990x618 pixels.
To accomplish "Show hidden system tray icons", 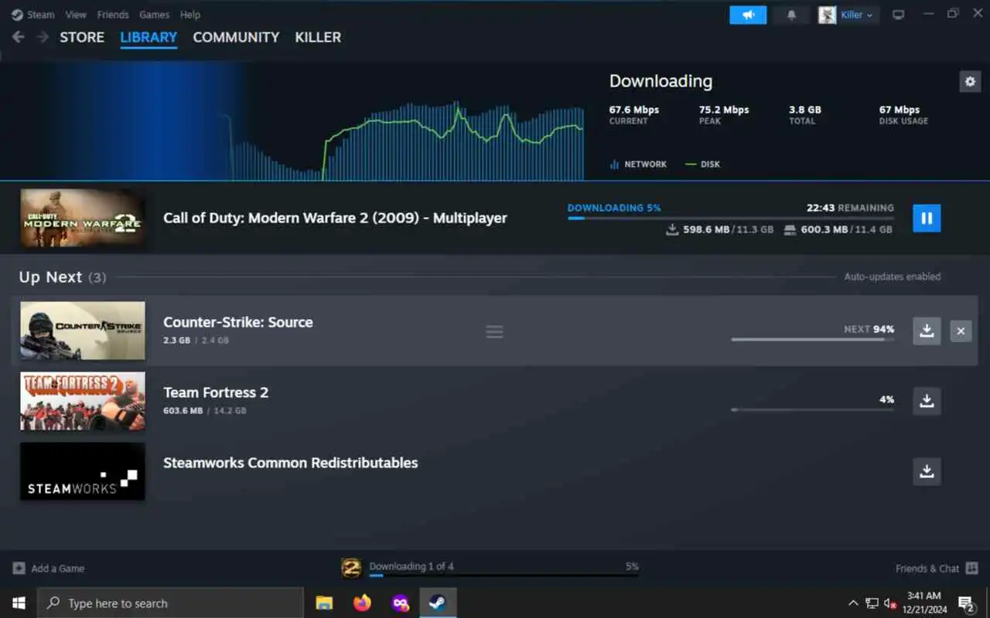I will click(853, 603).
